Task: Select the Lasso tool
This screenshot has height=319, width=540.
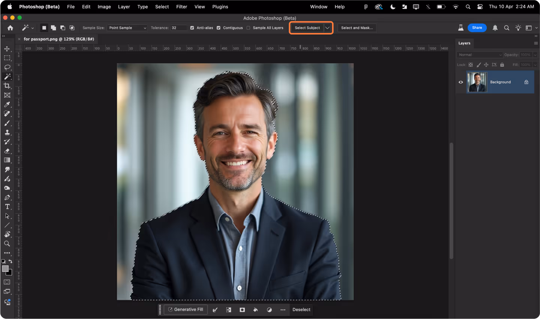Action: pyautogui.click(x=7, y=67)
